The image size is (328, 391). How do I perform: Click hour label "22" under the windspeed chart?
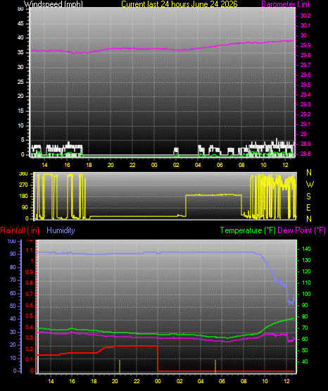[132, 165]
